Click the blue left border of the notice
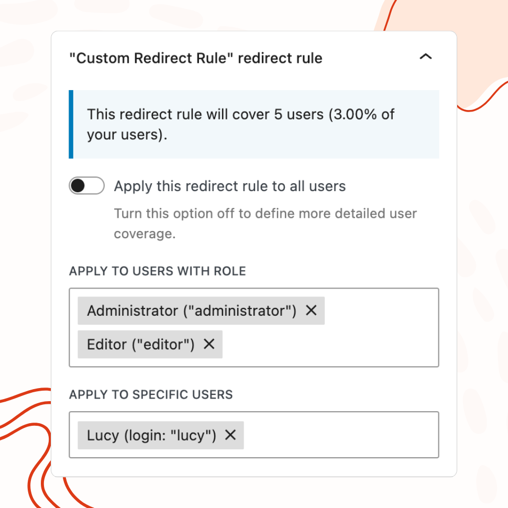Image resolution: width=508 pixels, height=508 pixels. pos(71,124)
